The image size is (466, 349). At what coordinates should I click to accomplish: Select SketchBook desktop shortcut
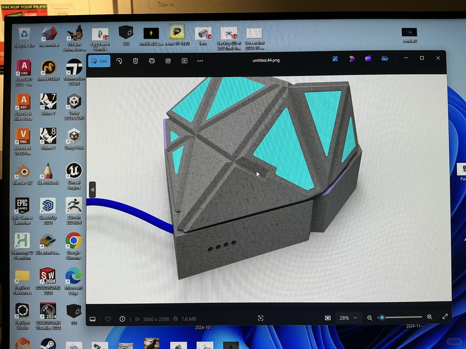[x=48, y=174]
